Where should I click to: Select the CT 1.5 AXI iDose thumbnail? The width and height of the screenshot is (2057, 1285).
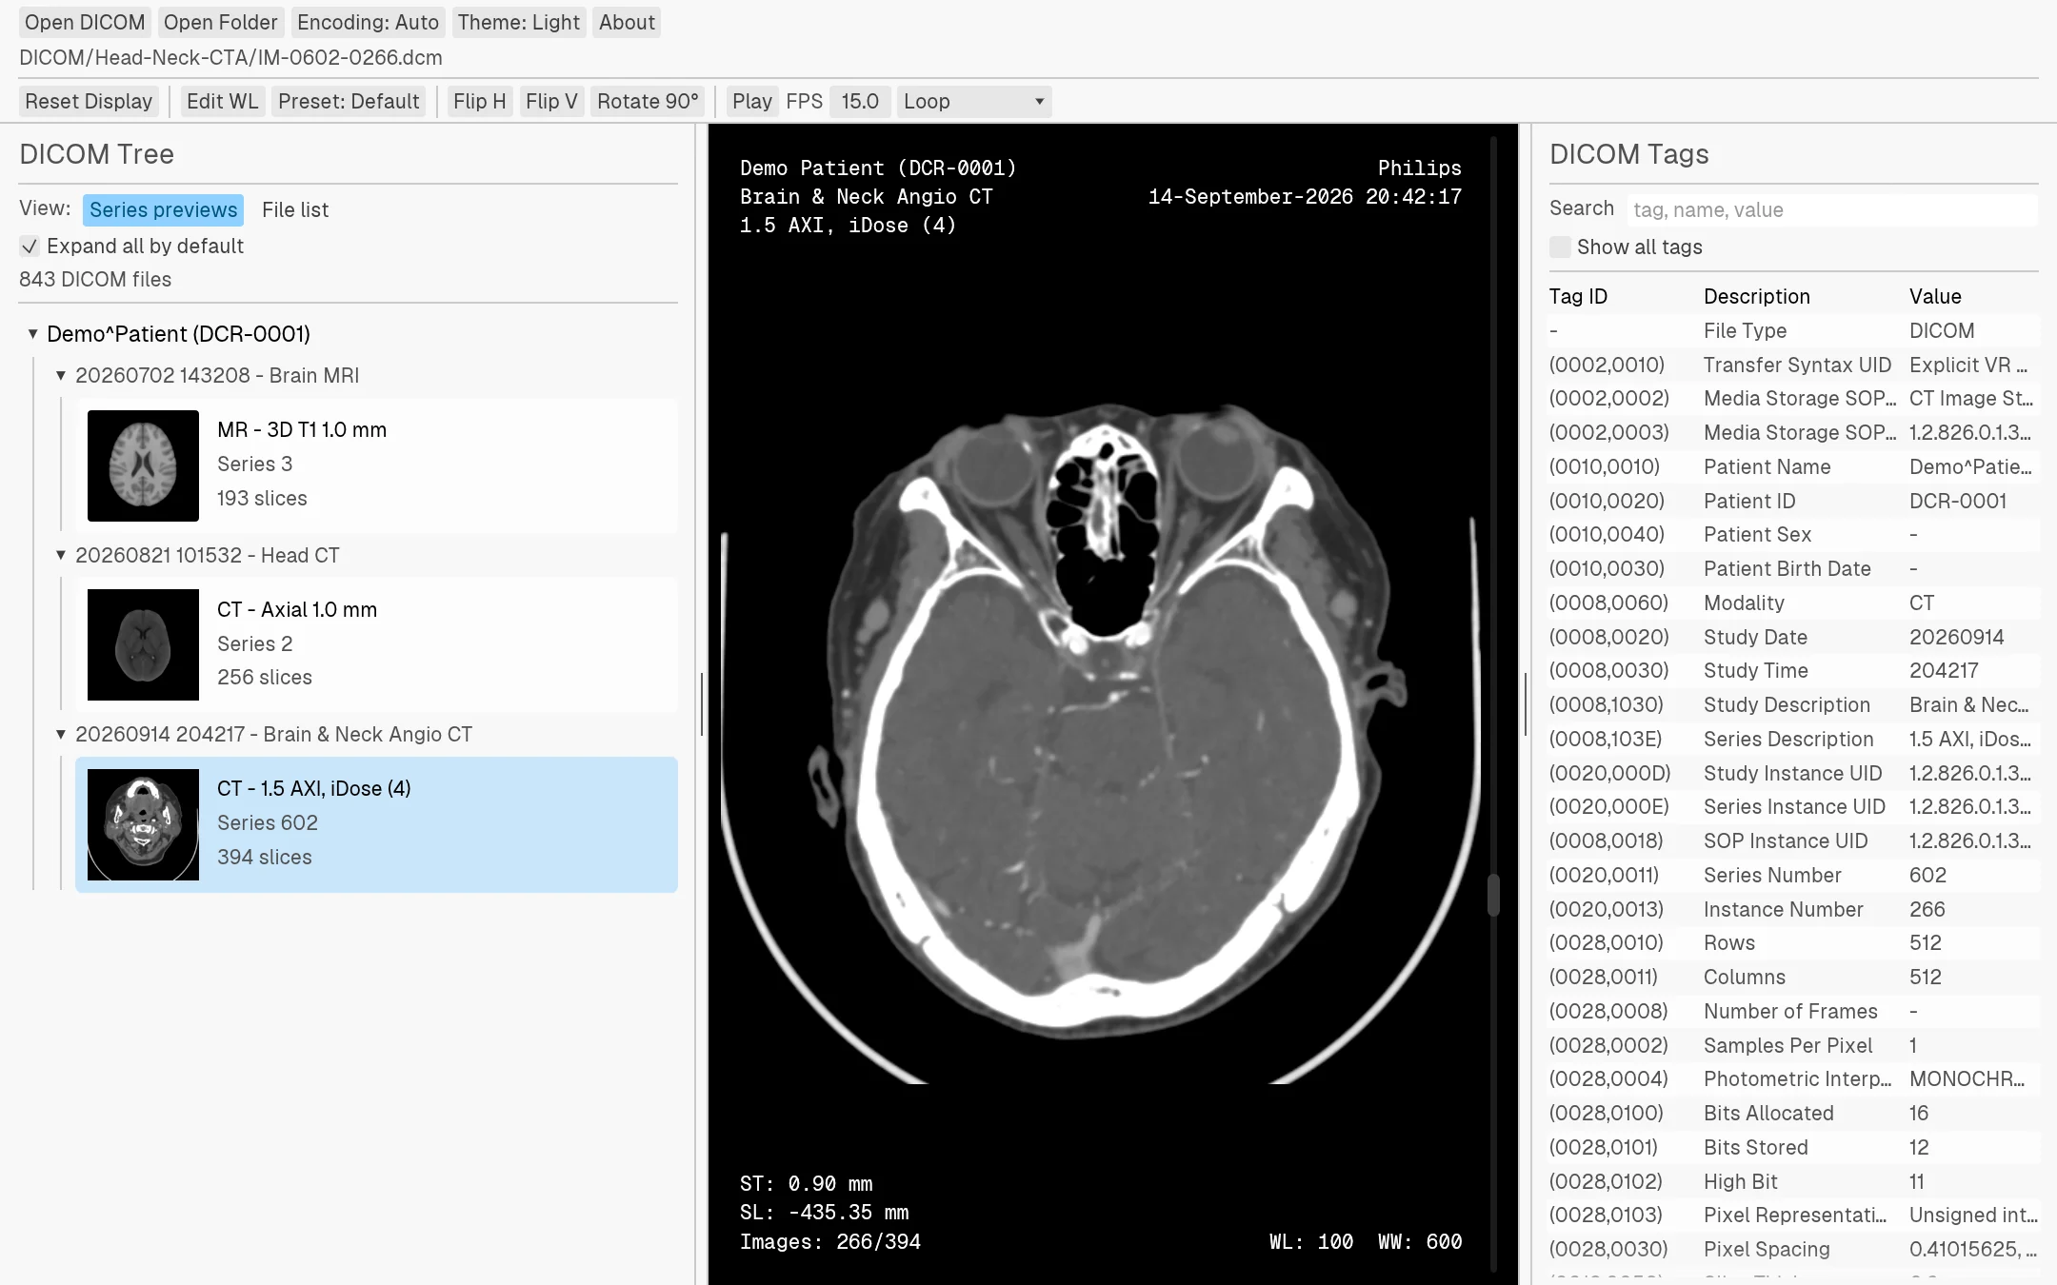point(143,824)
